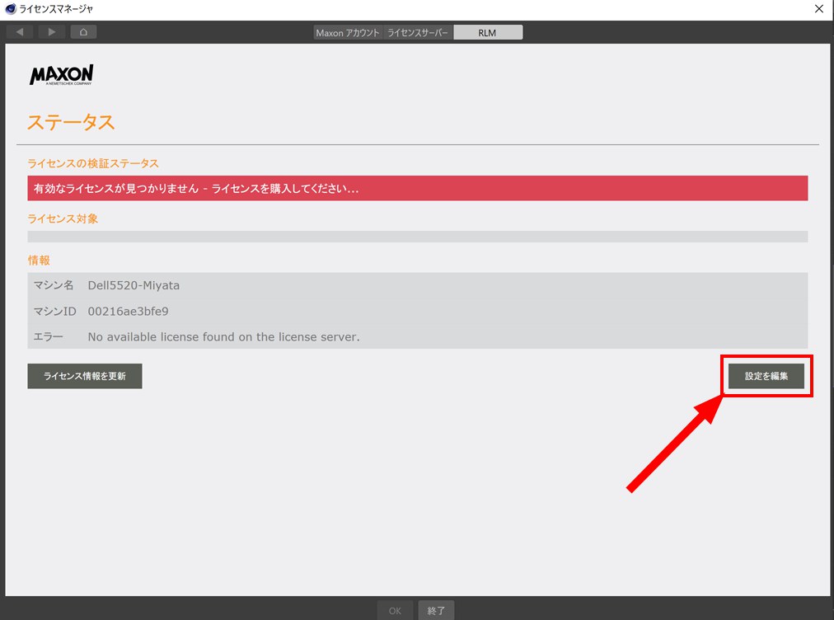Select machine ID 00216ae3bfe9
This screenshot has width=834, height=620.
[x=129, y=312]
